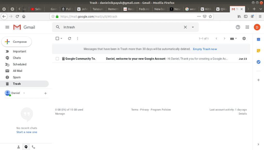Expand Daniel chat status dropdown

click(24, 93)
